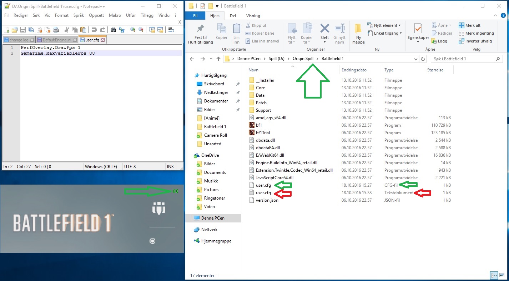Zoom out using the Notepad++ toolbar
This screenshot has height=281, width=509.
pos(141,30)
